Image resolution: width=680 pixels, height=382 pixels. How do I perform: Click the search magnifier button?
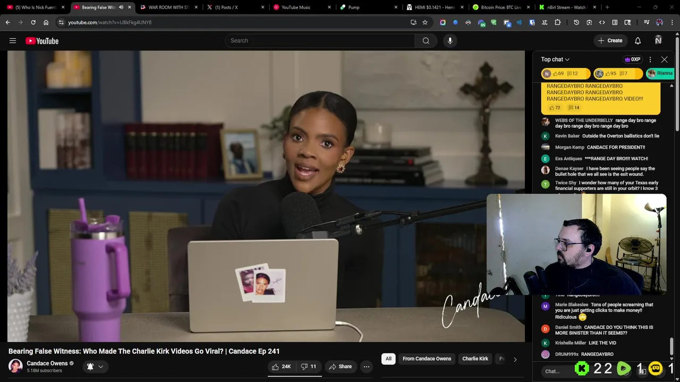[x=426, y=41]
